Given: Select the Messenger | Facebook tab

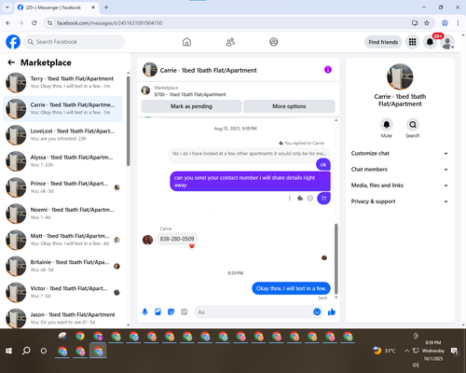Looking at the screenshot, I should pos(56,7).
